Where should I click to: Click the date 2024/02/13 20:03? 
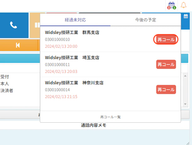tap(61, 72)
